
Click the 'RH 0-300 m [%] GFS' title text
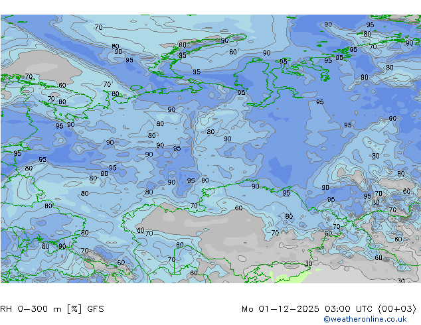point(52,309)
